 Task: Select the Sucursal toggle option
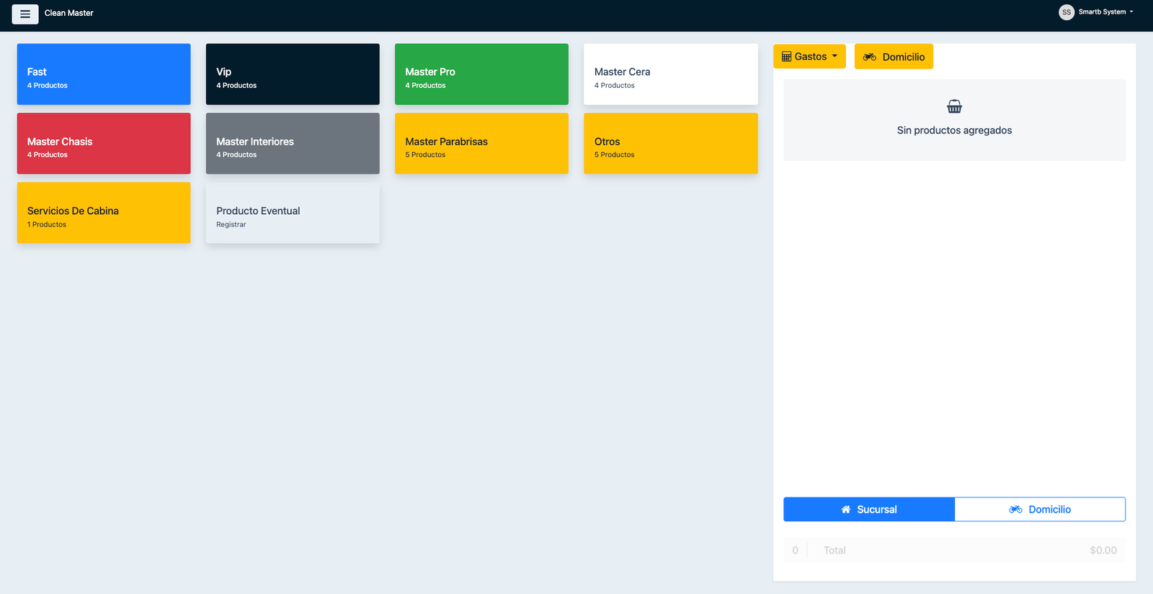click(869, 509)
